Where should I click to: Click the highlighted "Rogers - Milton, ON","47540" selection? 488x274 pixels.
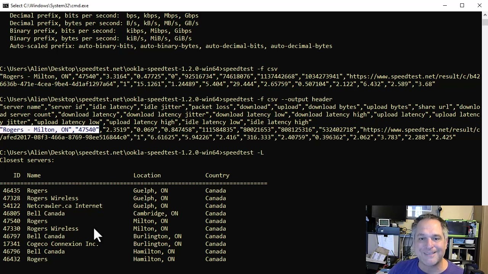coord(50,129)
